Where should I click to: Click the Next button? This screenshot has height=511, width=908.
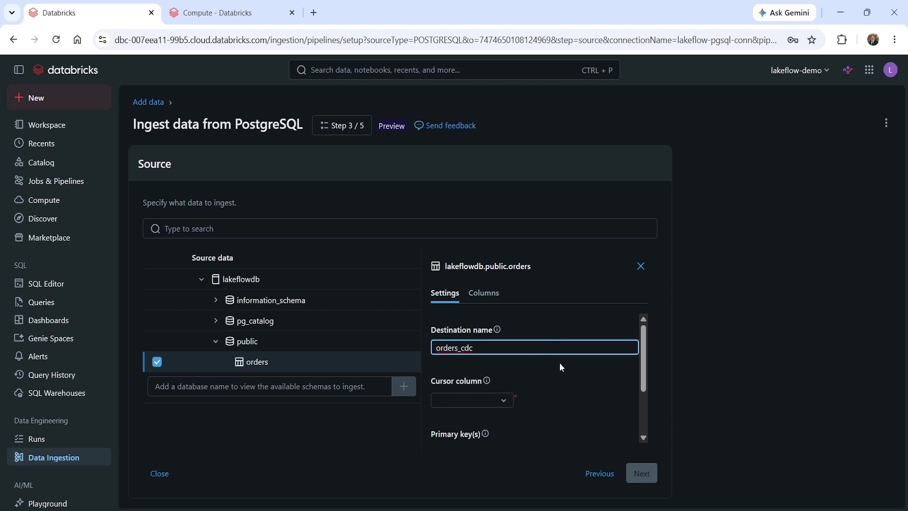point(642,473)
